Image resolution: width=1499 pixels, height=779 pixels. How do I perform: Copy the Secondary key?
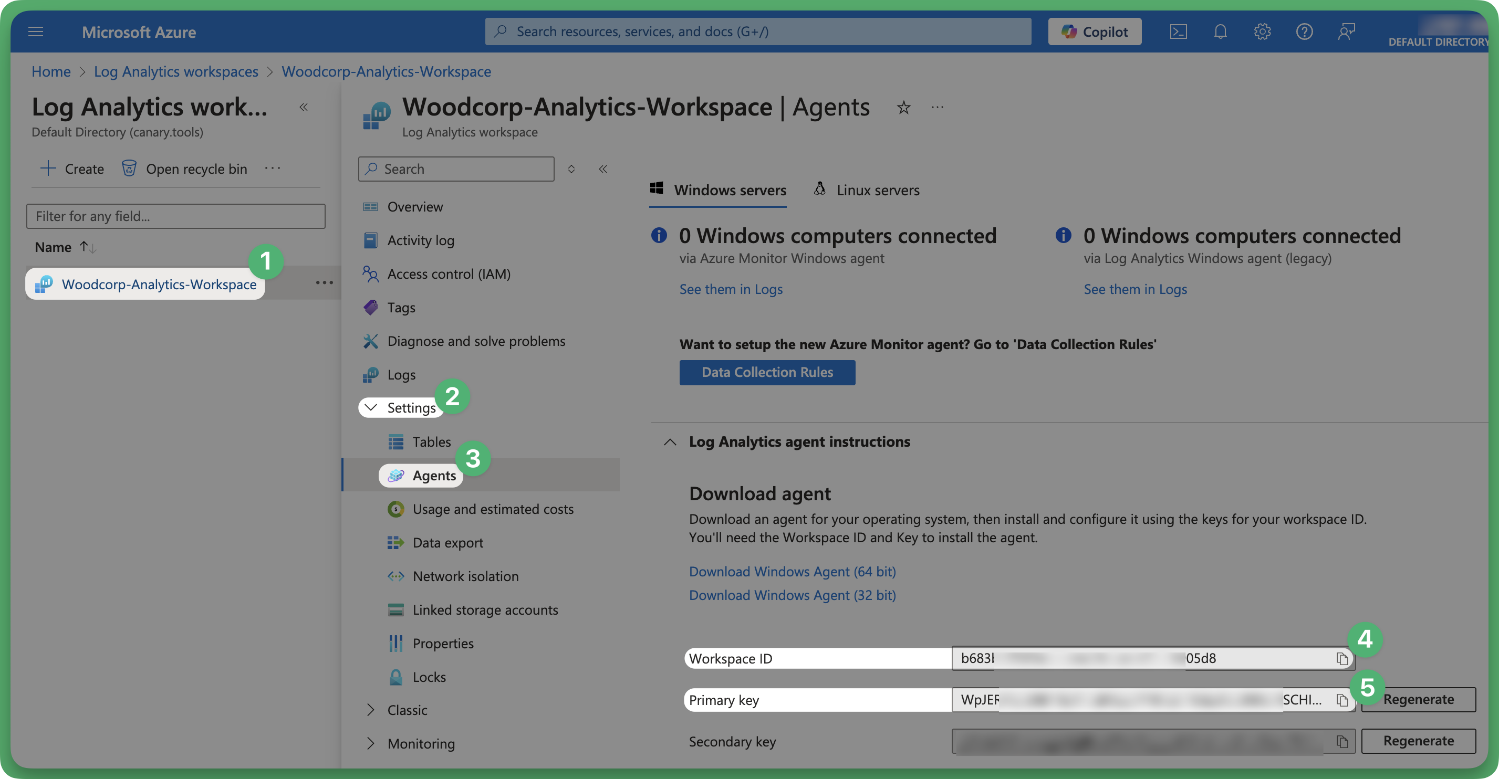(x=1342, y=741)
